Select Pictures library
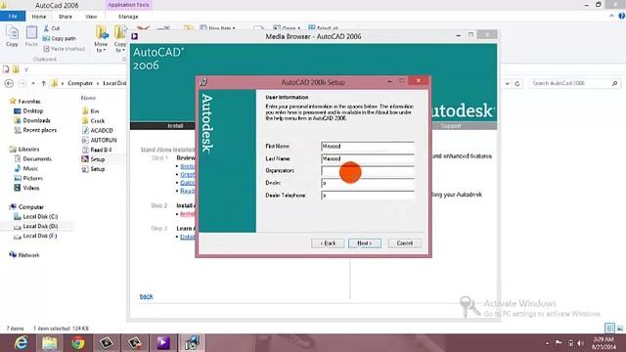 [x=28, y=178]
